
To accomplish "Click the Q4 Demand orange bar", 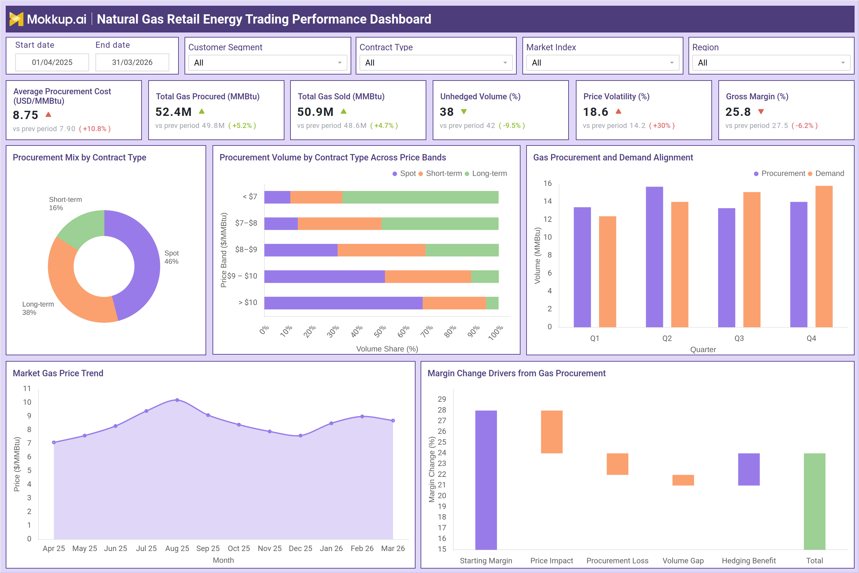I will coord(824,257).
